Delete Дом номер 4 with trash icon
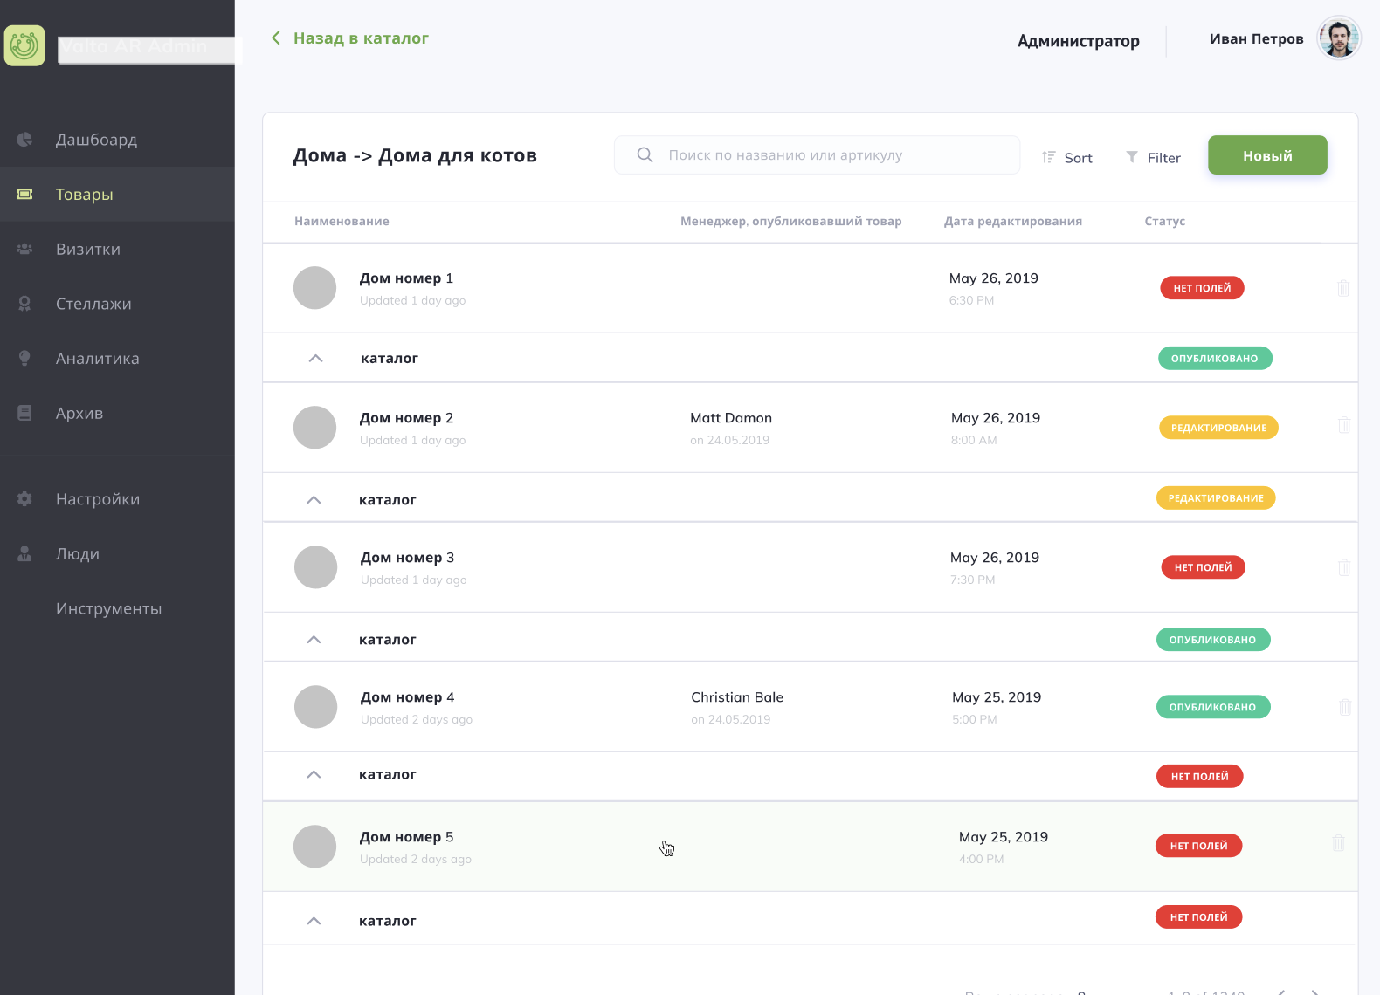 (1345, 707)
